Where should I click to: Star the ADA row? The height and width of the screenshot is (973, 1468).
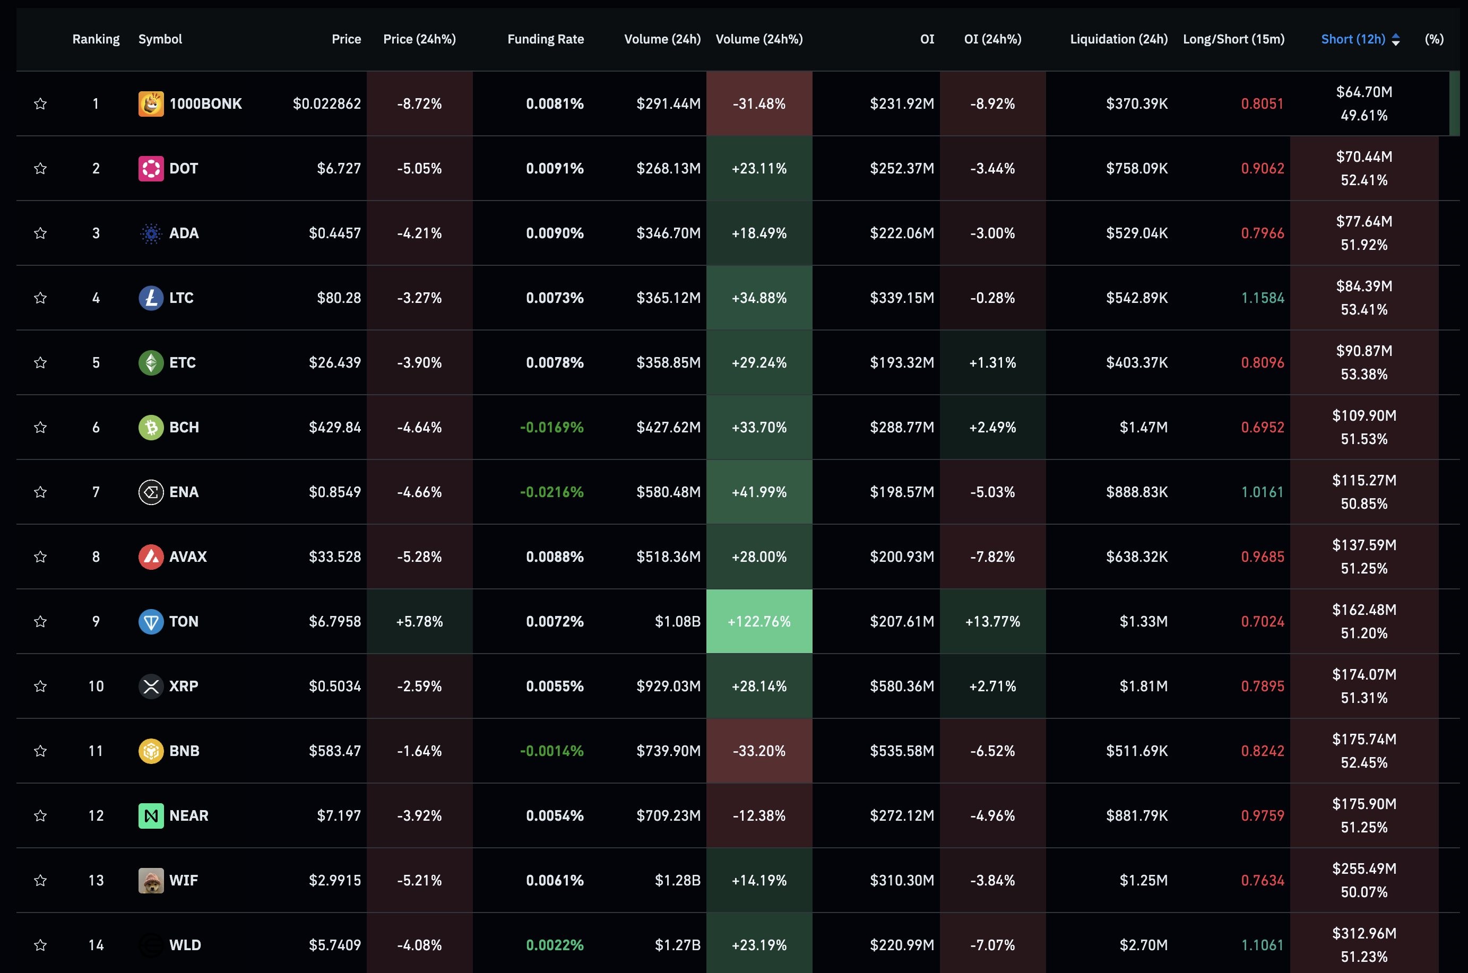pyautogui.click(x=40, y=233)
